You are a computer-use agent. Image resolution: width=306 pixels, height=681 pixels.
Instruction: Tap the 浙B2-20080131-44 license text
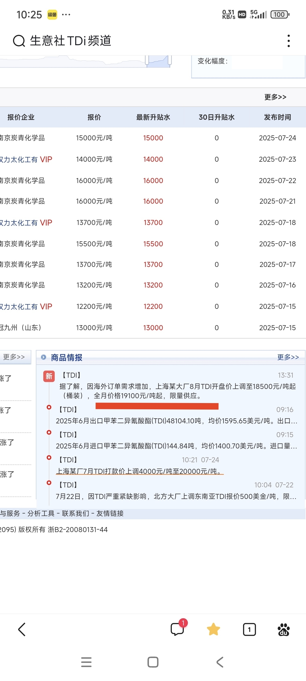click(x=78, y=530)
